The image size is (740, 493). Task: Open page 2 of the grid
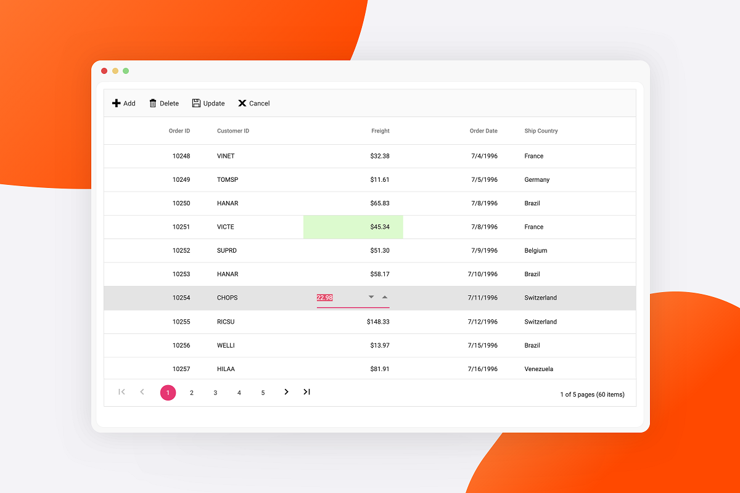(192, 392)
